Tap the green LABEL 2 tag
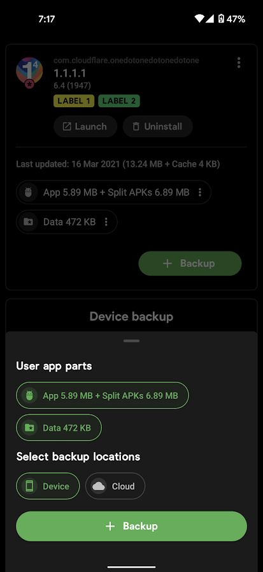Screen dimensions: 263x572 coord(119,101)
